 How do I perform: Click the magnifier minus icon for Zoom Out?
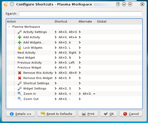20,99
